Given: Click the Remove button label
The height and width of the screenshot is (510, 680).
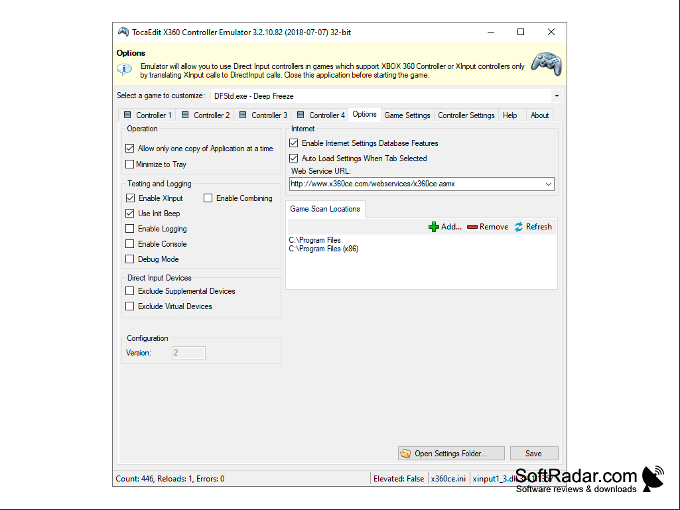Looking at the screenshot, I should pos(494,227).
